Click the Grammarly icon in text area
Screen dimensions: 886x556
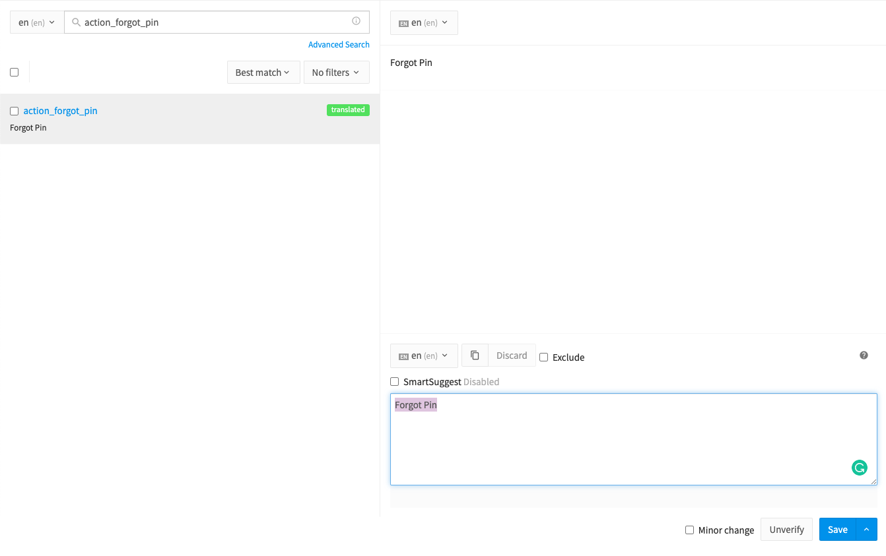tap(859, 468)
